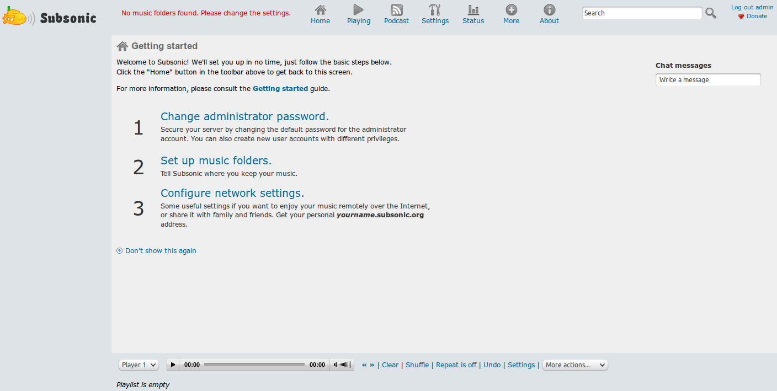The width and height of the screenshot is (777, 391).
Task: Open the Getting started guide link
Action: tap(280, 88)
